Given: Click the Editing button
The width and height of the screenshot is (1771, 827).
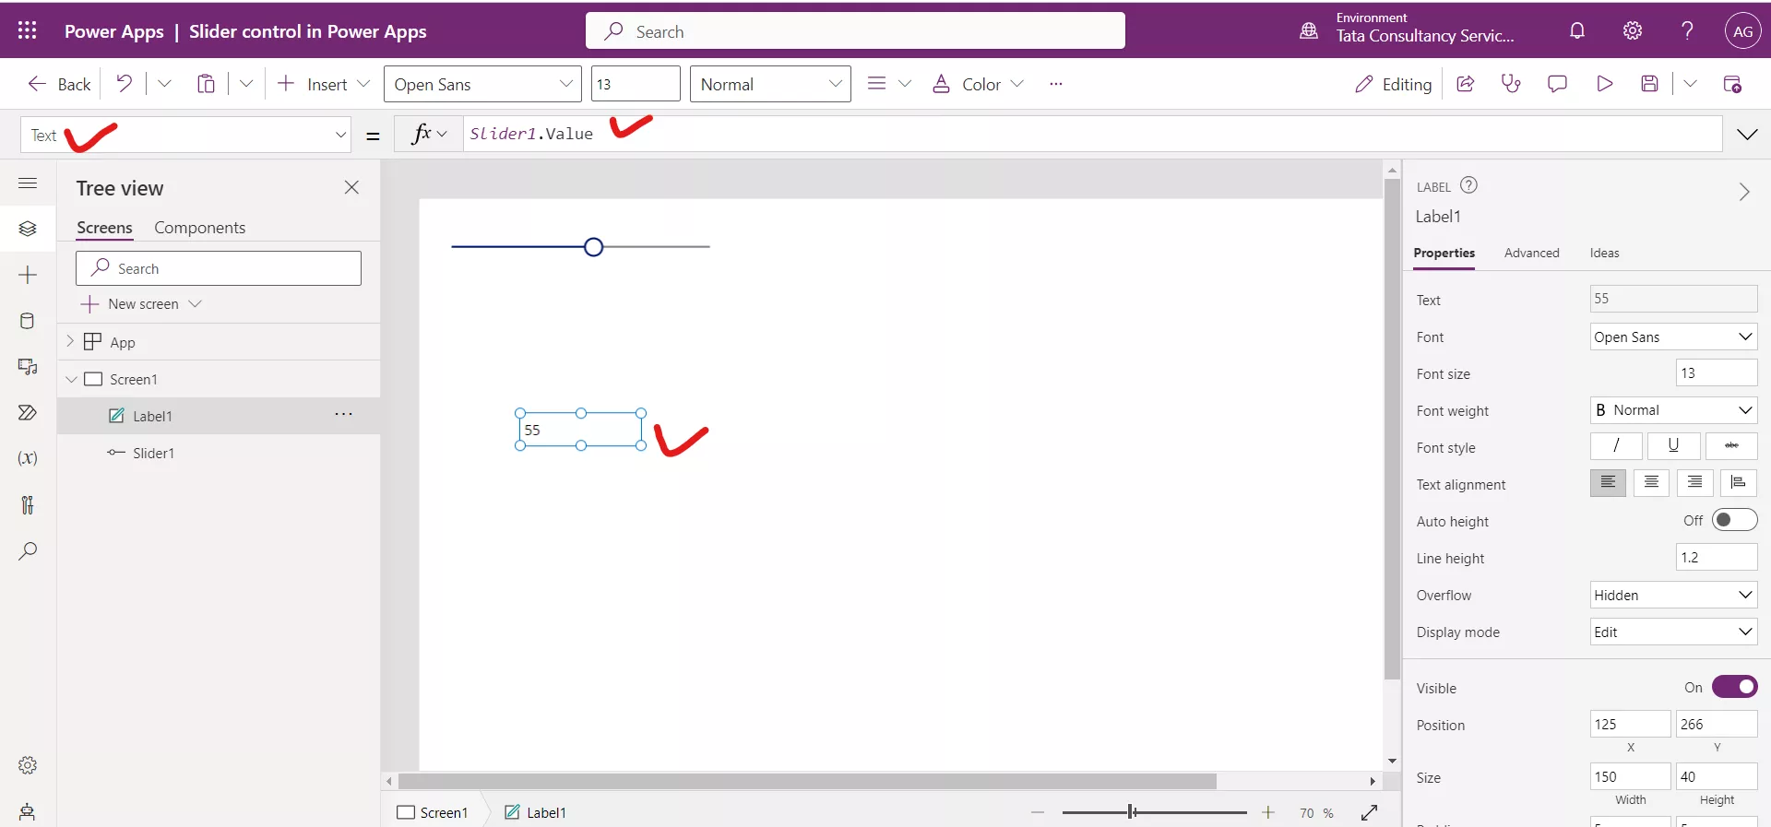Looking at the screenshot, I should [1393, 84].
